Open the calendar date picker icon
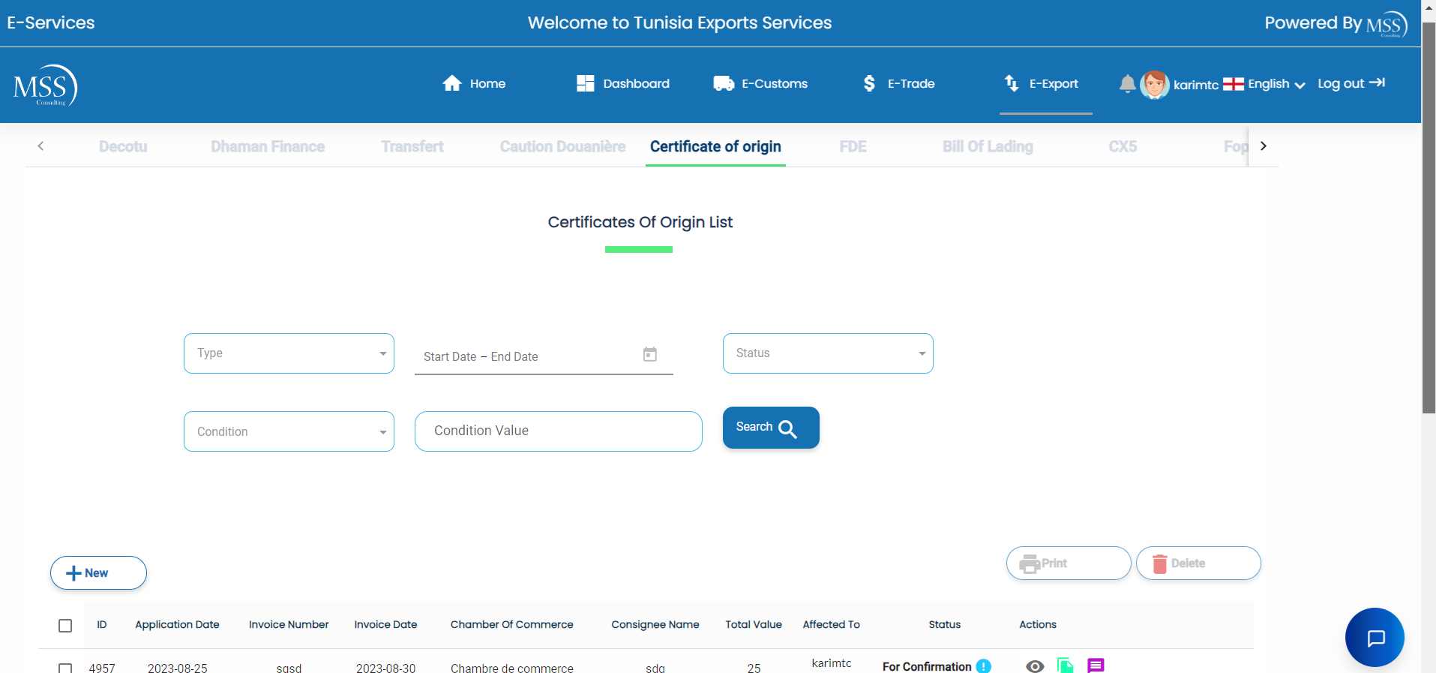 click(649, 354)
